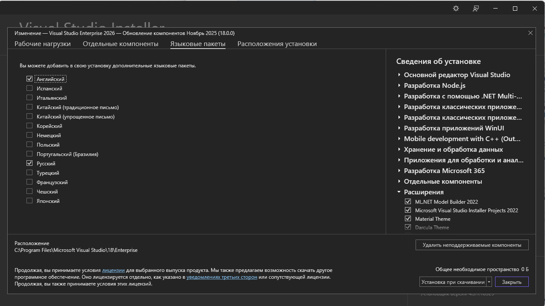Tick the Немецкий language checkbox
Image resolution: width=545 pixels, height=306 pixels.
(29, 135)
